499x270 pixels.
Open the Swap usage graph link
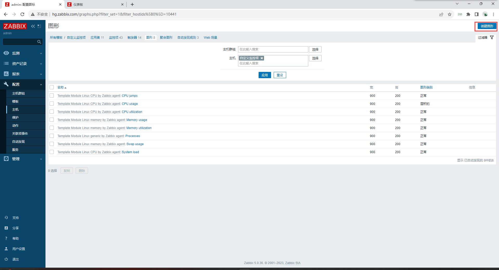pyautogui.click(x=135, y=144)
